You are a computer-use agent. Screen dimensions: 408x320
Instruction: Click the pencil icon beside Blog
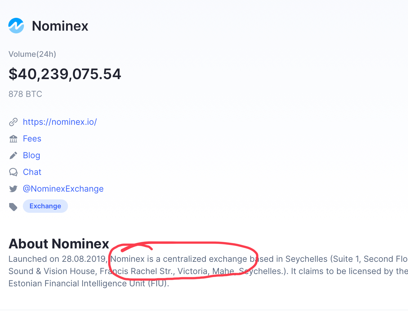[x=13, y=155]
